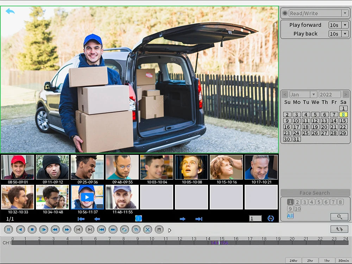The image size is (352, 264).
Task: Switch timeline to 2hr view
Action: 310,260
